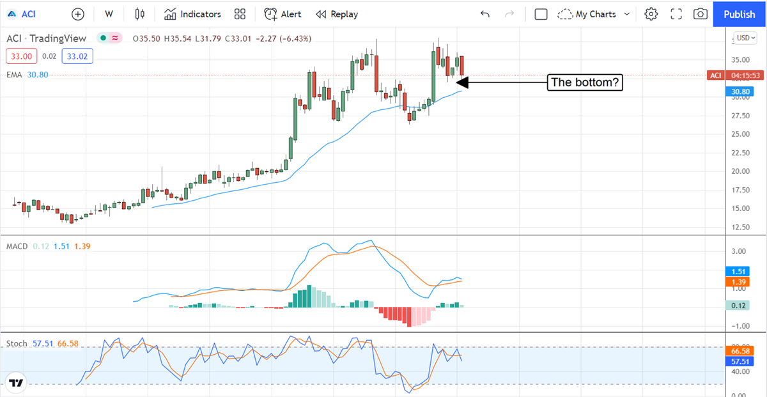The image size is (767, 397).
Task: Select the layout setup square icon
Action: tap(541, 14)
